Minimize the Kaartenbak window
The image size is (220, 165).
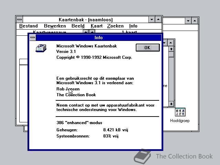tap(152, 20)
